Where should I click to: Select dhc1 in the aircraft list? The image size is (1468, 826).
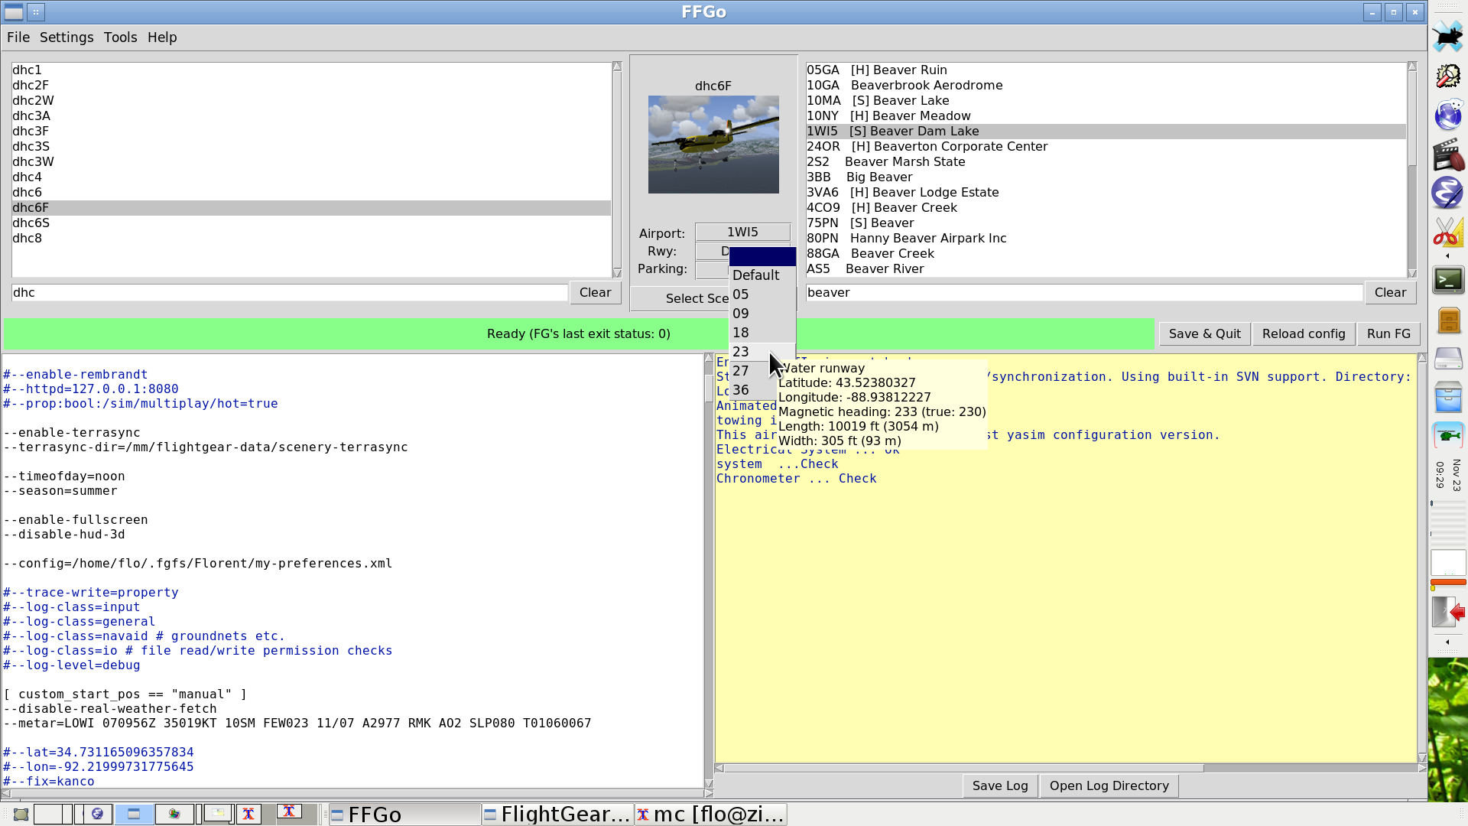pyautogui.click(x=311, y=70)
